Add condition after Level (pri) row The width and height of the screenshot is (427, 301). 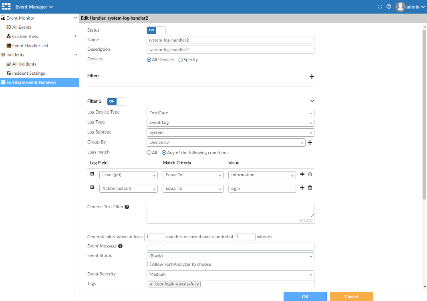(302, 174)
